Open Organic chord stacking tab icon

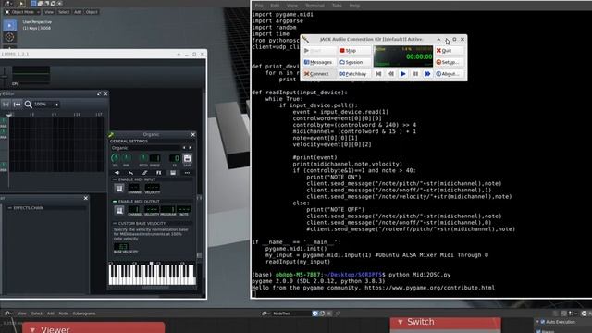click(145, 173)
